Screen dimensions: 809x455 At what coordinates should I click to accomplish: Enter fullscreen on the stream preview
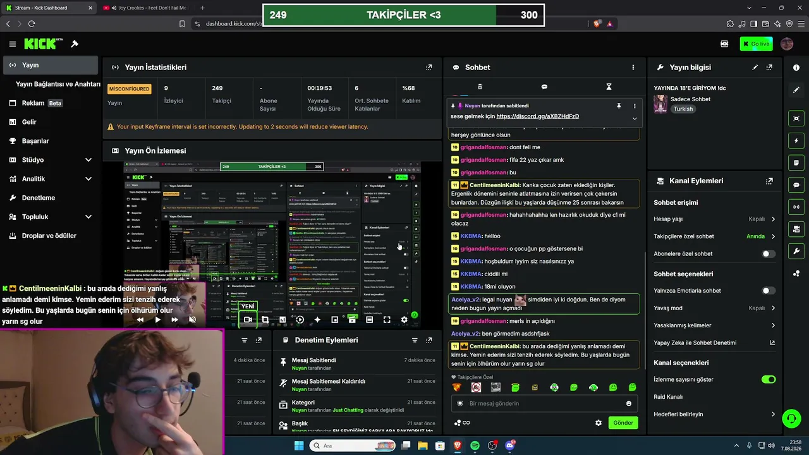coord(387,320)
